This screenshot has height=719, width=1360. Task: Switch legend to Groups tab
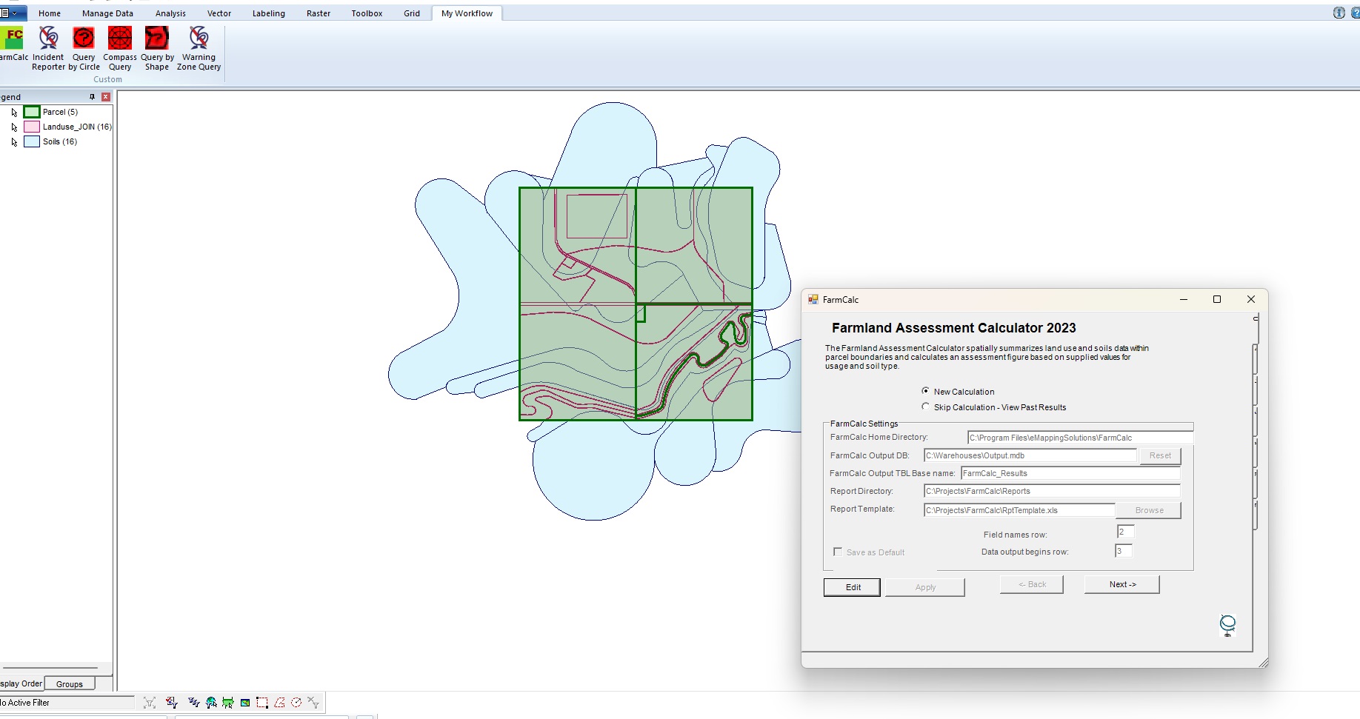[70, 683]
